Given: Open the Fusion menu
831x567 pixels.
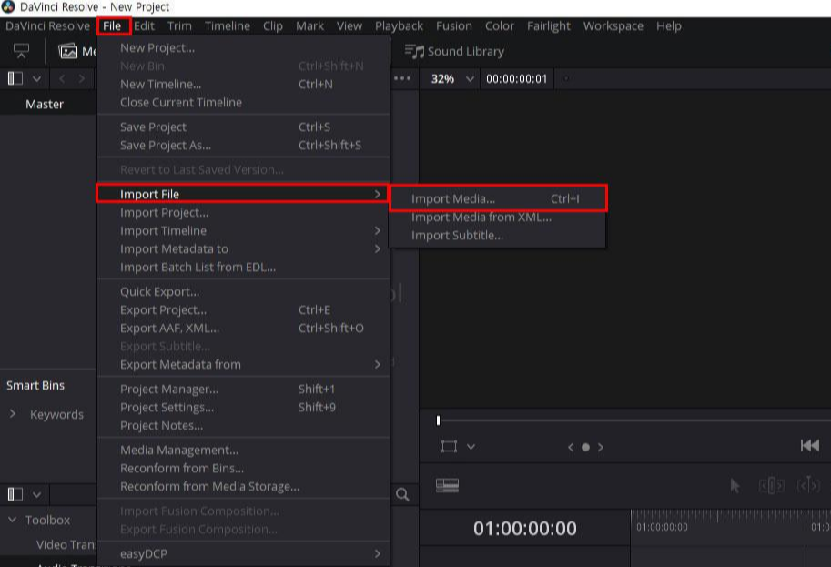Looking at the screenshot, I should 453,26.
